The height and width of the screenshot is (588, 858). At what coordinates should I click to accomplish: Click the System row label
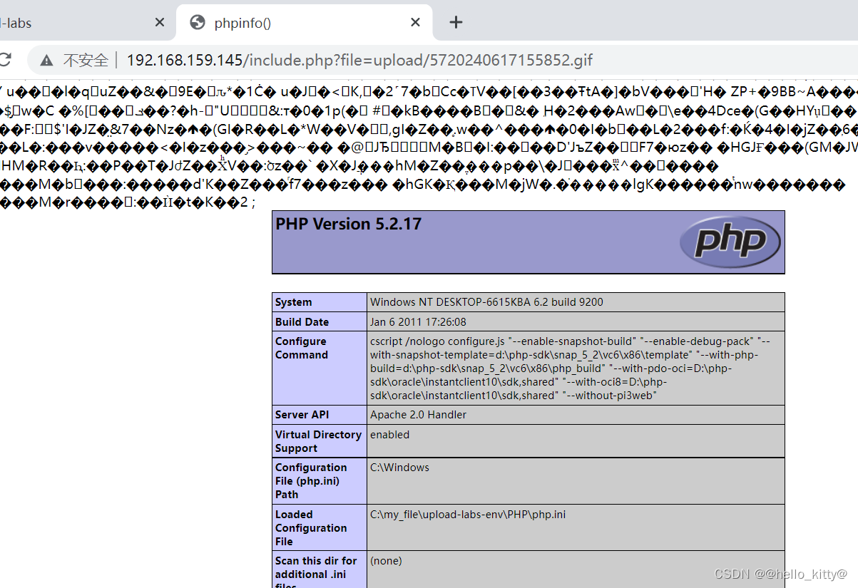click(294, 302)
